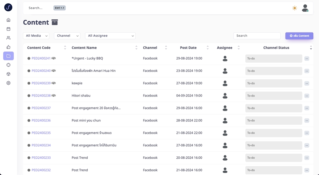The image size is (319, 175).
Task: Open the Channel filter dropdown
Action: point(67,36)
